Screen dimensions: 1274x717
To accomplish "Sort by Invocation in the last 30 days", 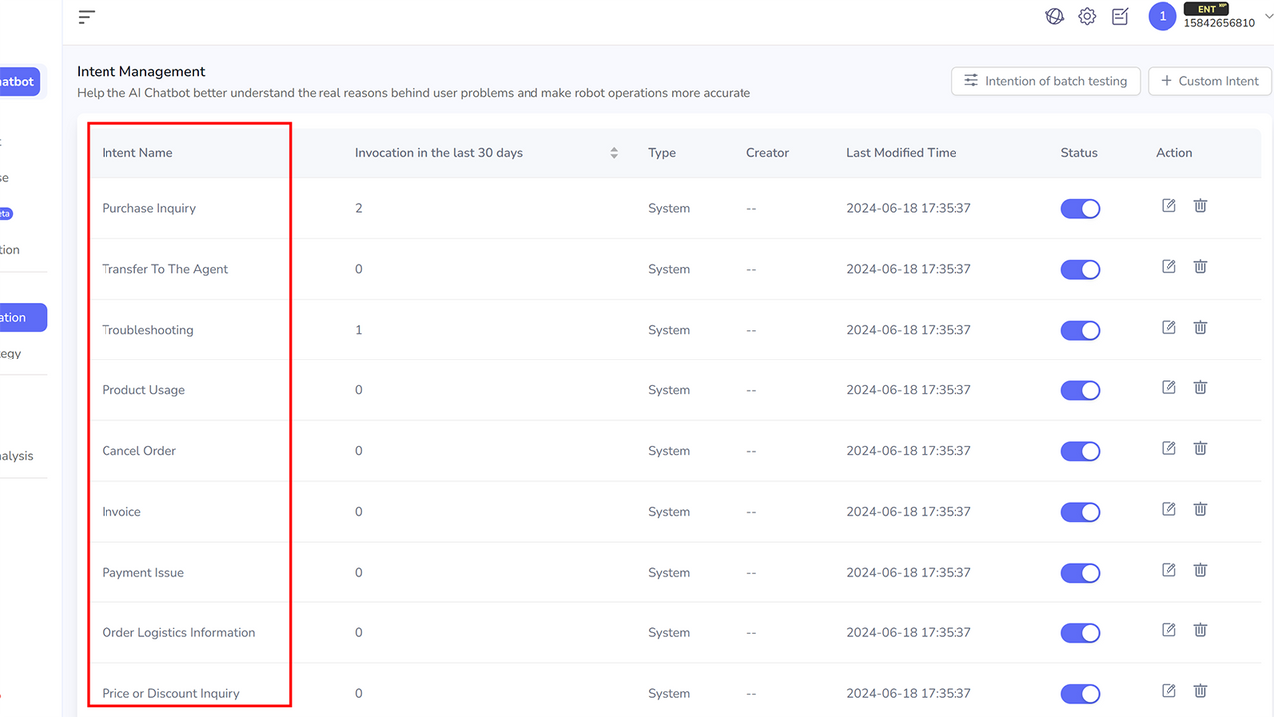I will (614, 152).
